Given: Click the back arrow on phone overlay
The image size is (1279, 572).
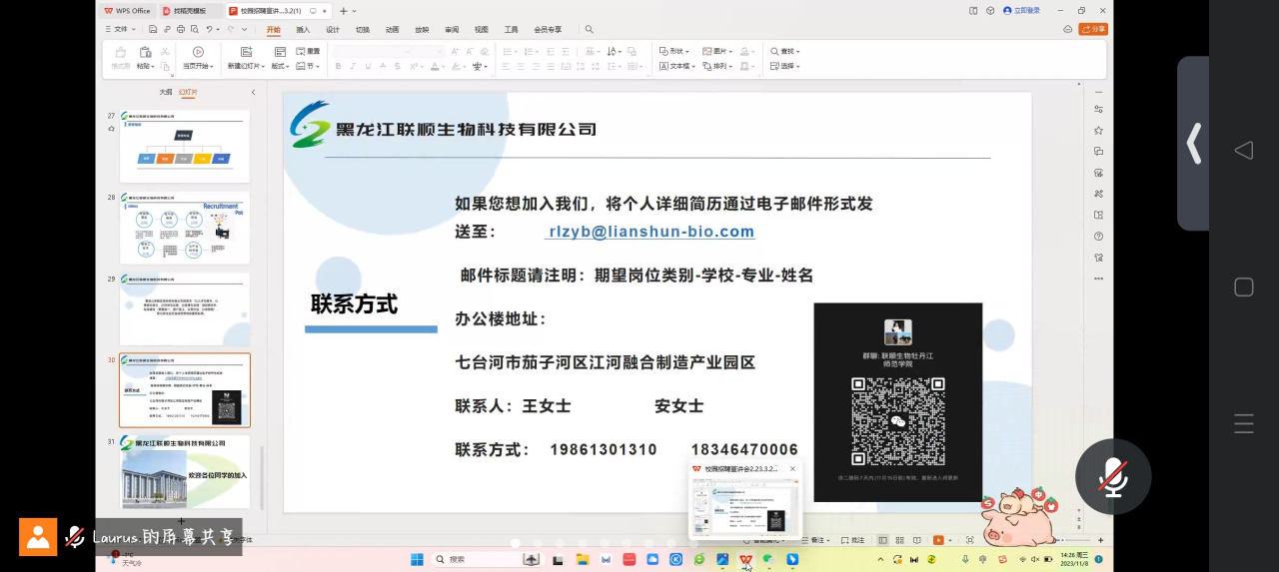Looking at the screenshot, I should 1193,144.
